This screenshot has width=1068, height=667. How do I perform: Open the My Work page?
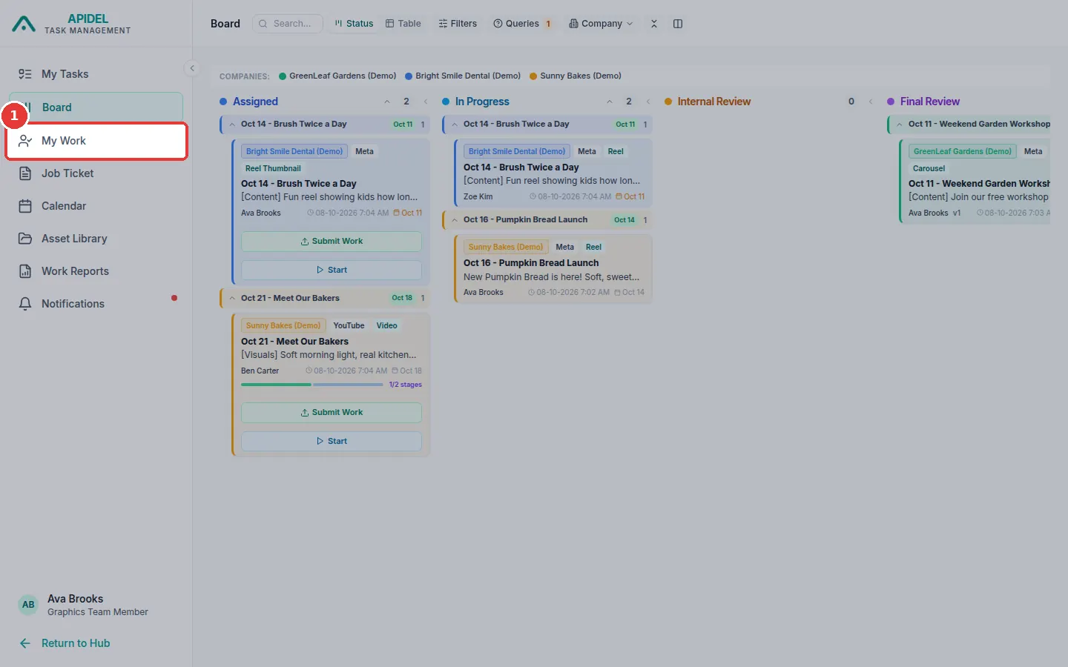pos(96,141)
